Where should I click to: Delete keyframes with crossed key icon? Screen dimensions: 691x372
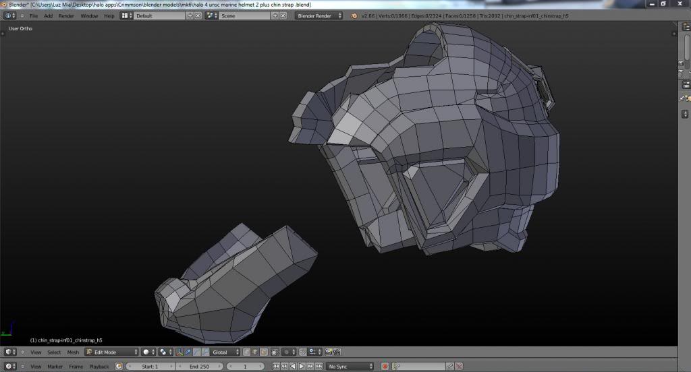(x=459, y=367)
